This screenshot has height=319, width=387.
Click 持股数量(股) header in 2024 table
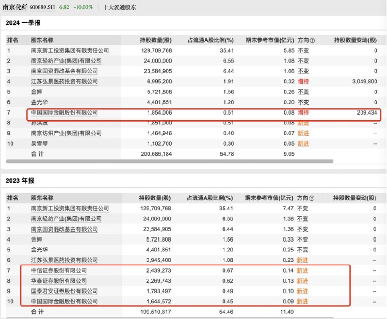click(x=156, y=40)
